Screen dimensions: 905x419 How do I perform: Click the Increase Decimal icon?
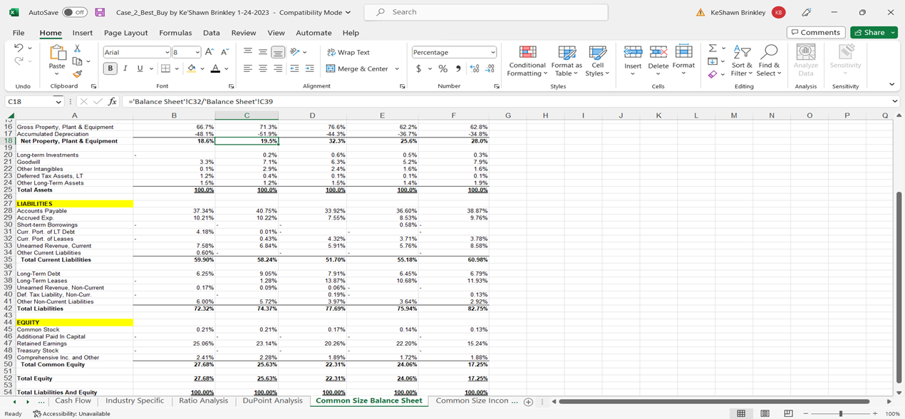pos(474,68)
